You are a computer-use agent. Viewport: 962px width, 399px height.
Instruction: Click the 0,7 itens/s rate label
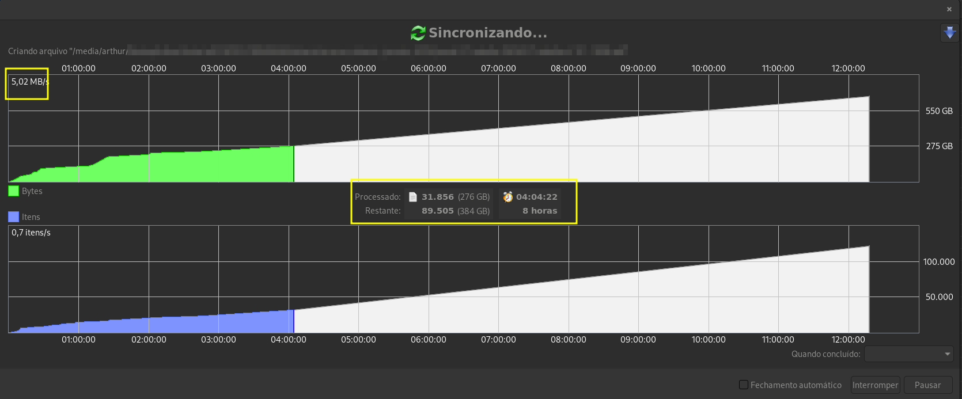point(31,233)
